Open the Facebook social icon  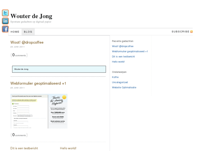5,29
